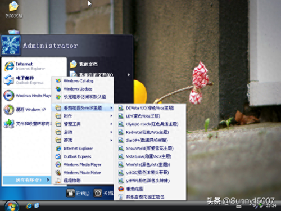Click 所有程序 all programs button
Image resolution: width=281 pixels, height=211 pixels.
point(26,180)
